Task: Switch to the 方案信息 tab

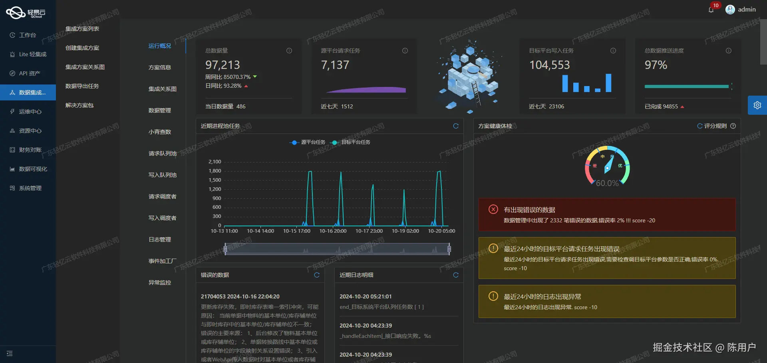Action: point(160,67)
